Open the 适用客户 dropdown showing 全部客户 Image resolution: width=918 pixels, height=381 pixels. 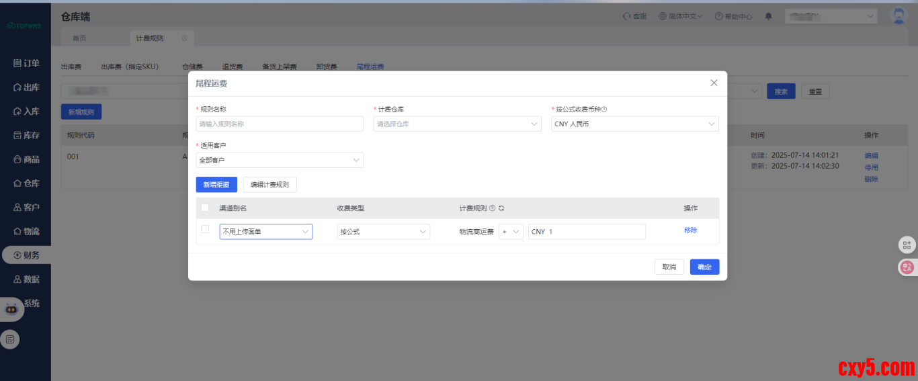tap(280, 160)
